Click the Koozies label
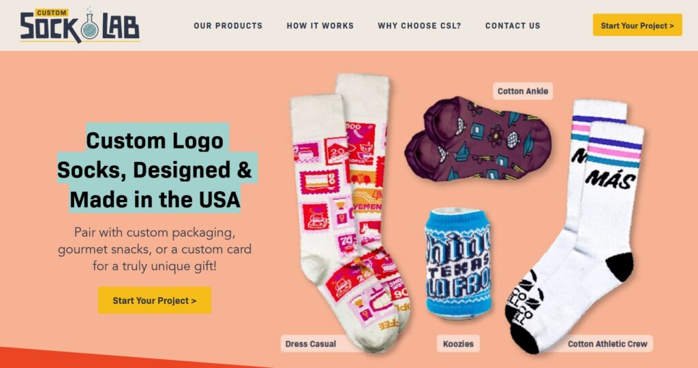 click(x=458, y=344)
